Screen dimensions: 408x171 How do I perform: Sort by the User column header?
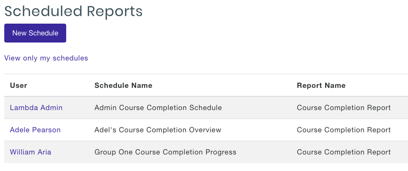18,85
